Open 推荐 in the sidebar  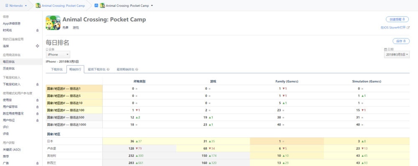(6, 156)
